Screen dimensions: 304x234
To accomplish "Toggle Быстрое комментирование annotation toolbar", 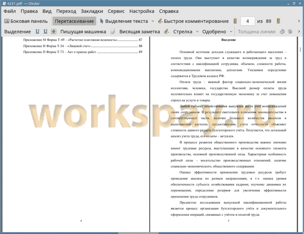I will [193, 21].
